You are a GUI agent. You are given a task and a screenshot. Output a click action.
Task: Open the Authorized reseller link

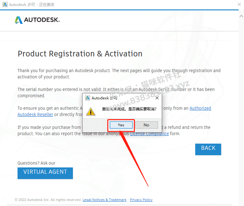pos(200,108)
